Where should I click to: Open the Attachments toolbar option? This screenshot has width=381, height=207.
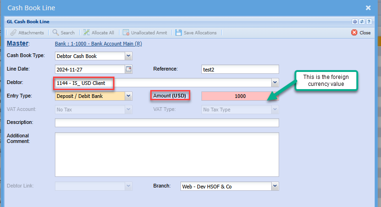[27, 33]
